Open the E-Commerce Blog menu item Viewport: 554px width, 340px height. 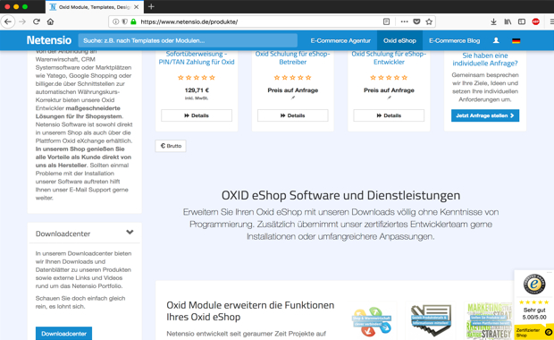click(x=454, y=40)
